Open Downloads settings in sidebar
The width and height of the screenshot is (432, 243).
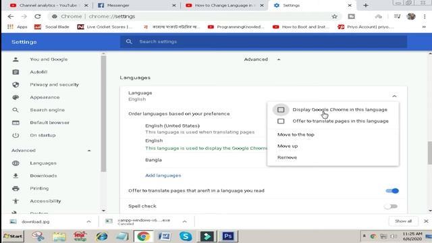tap(43, 175)
